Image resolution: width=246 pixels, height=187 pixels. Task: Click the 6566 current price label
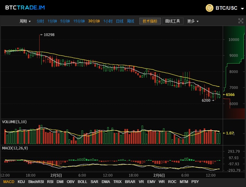230,95
